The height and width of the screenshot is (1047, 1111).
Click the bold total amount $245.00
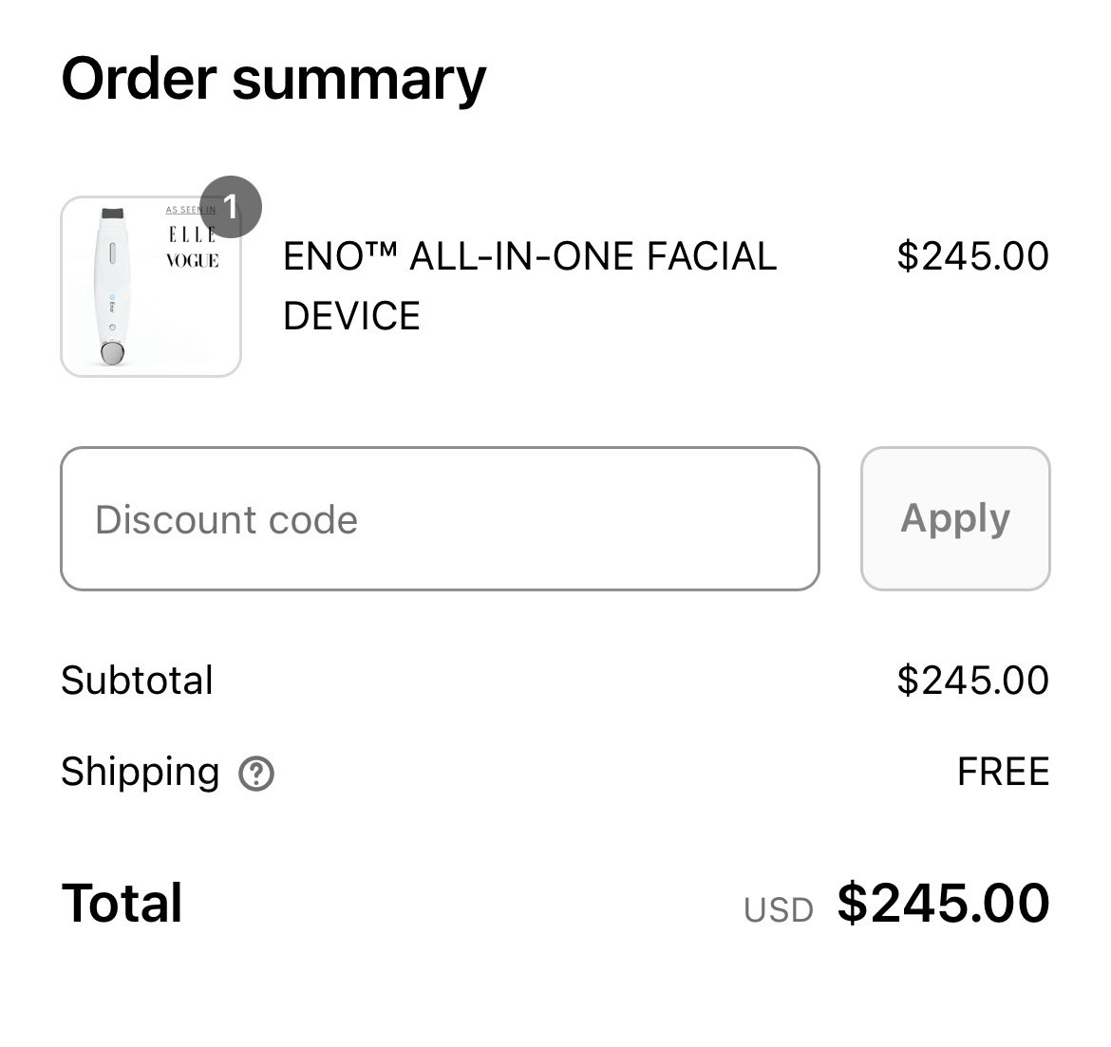[x=943, y=904]
